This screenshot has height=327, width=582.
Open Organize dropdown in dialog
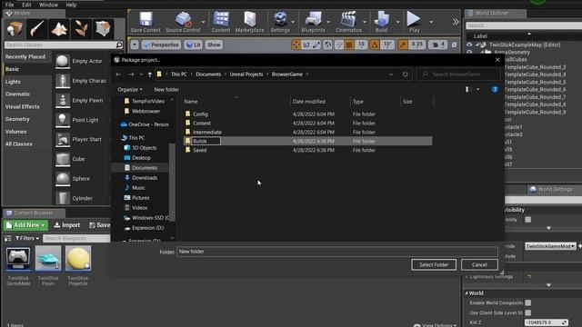(x=129, y=89)
